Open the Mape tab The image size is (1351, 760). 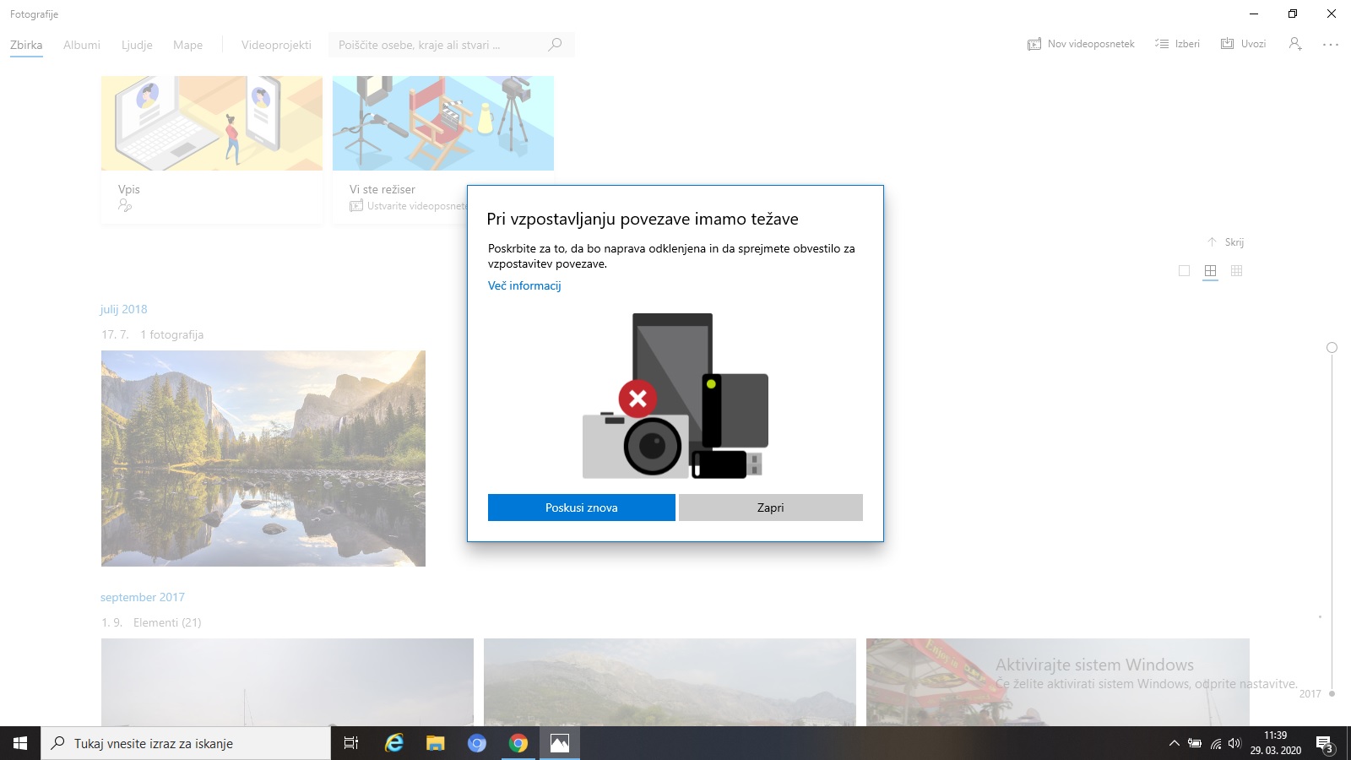187,45
